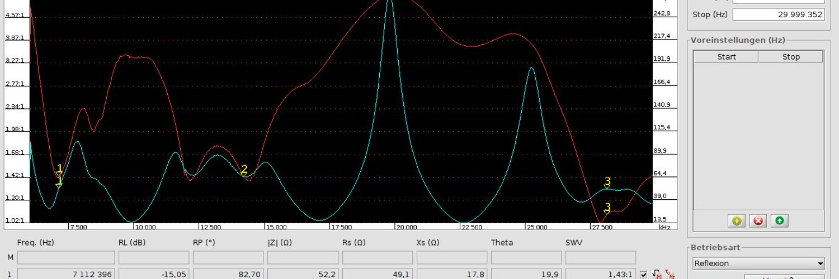Click the Voreinstellungen (Hz) panel title
Viewport: 839px width, 279px height.
(x=738, y=40)
